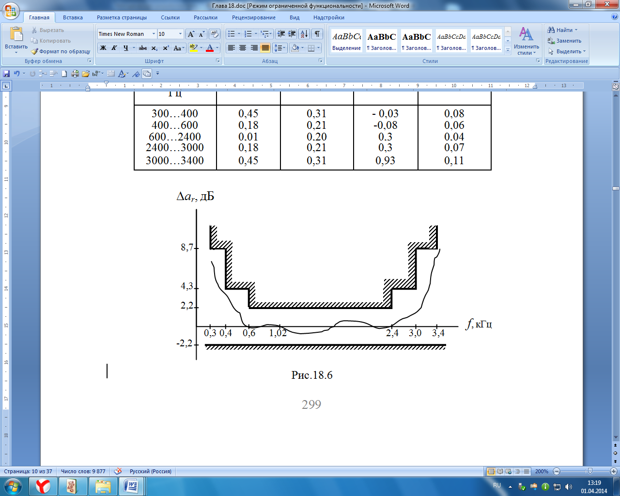Toggle show paragraph marks (¶)
Image resolution: width=620 pixels, height=496 pixels.
(x=317, y=34)
